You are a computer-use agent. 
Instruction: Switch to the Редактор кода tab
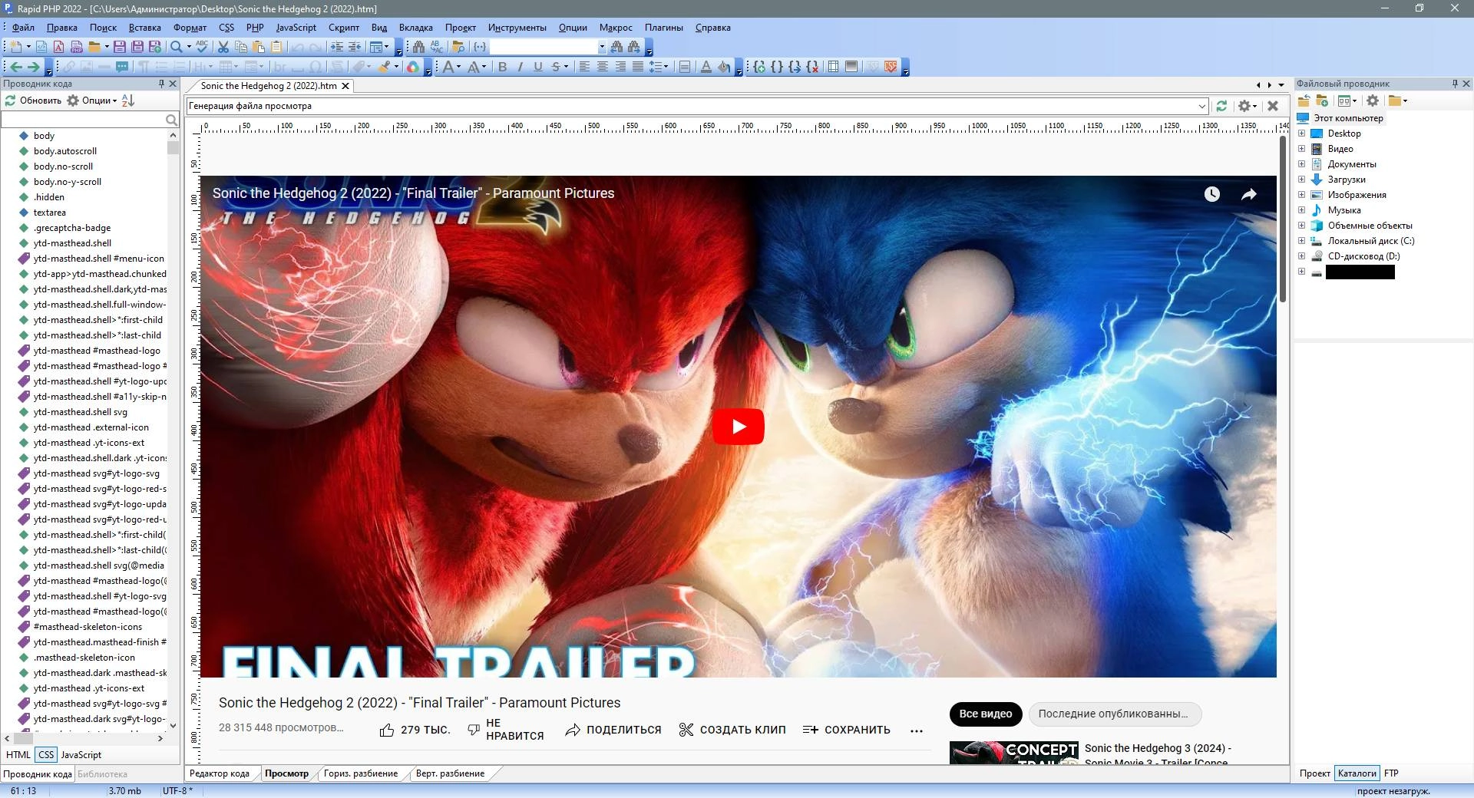point(220,773)
